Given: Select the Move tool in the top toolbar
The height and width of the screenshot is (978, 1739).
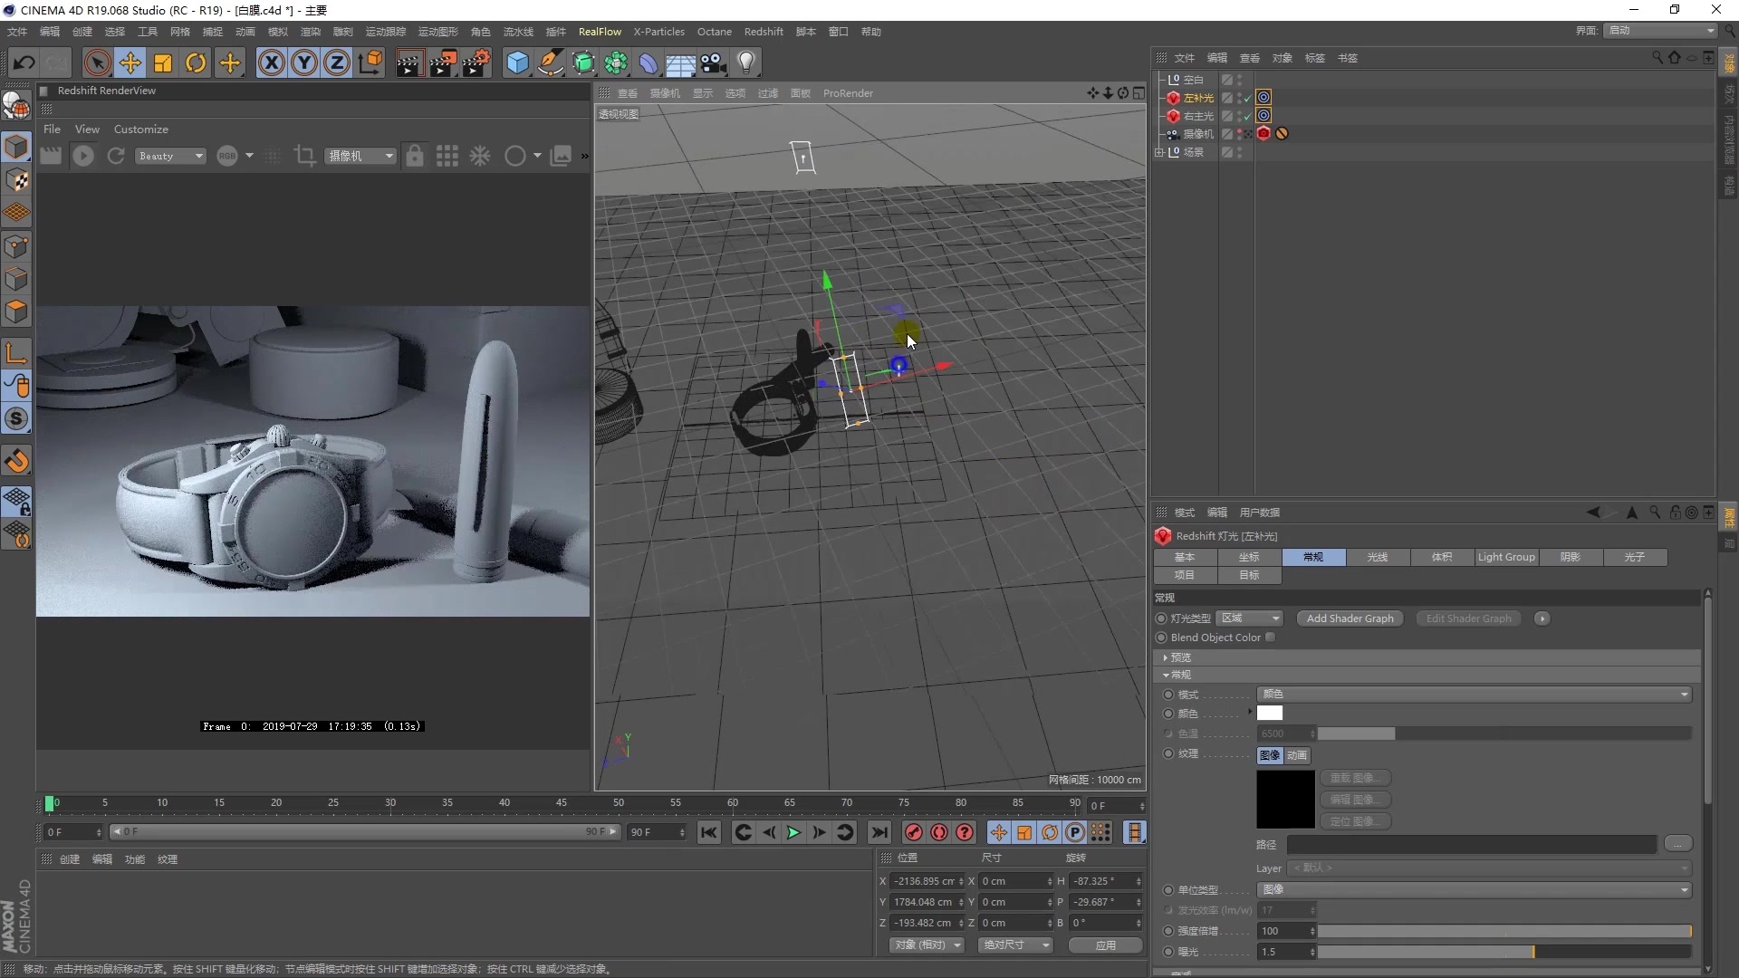Looking at the screenshot, I should (130, 62).
